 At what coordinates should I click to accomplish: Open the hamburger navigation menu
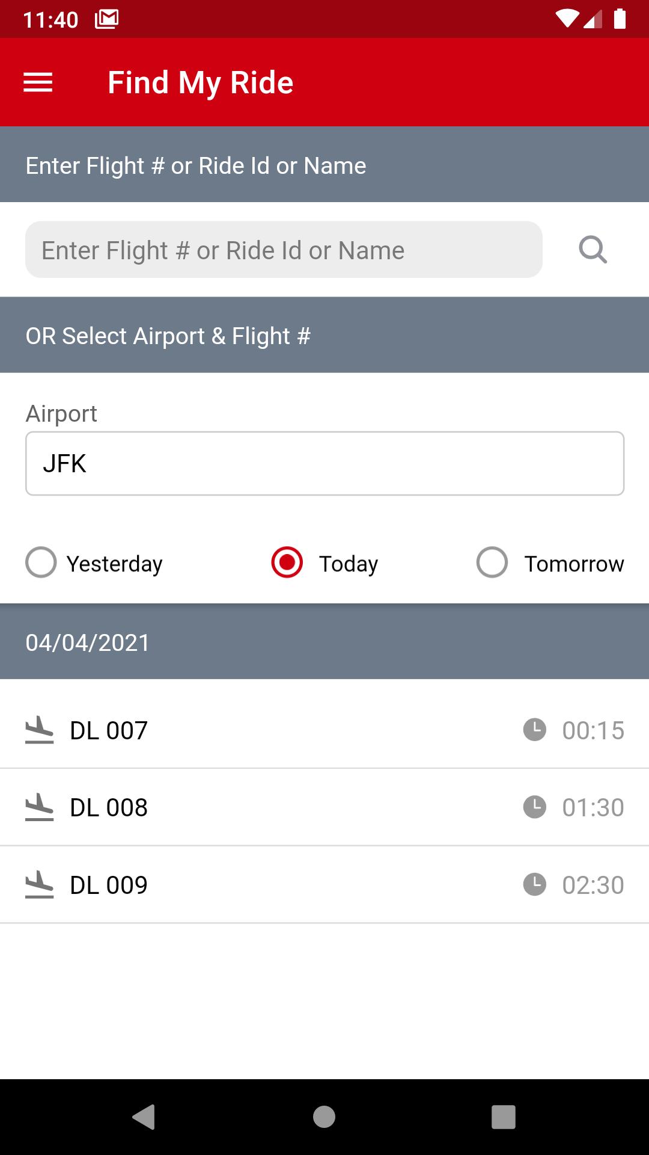[x=38, y=82]
